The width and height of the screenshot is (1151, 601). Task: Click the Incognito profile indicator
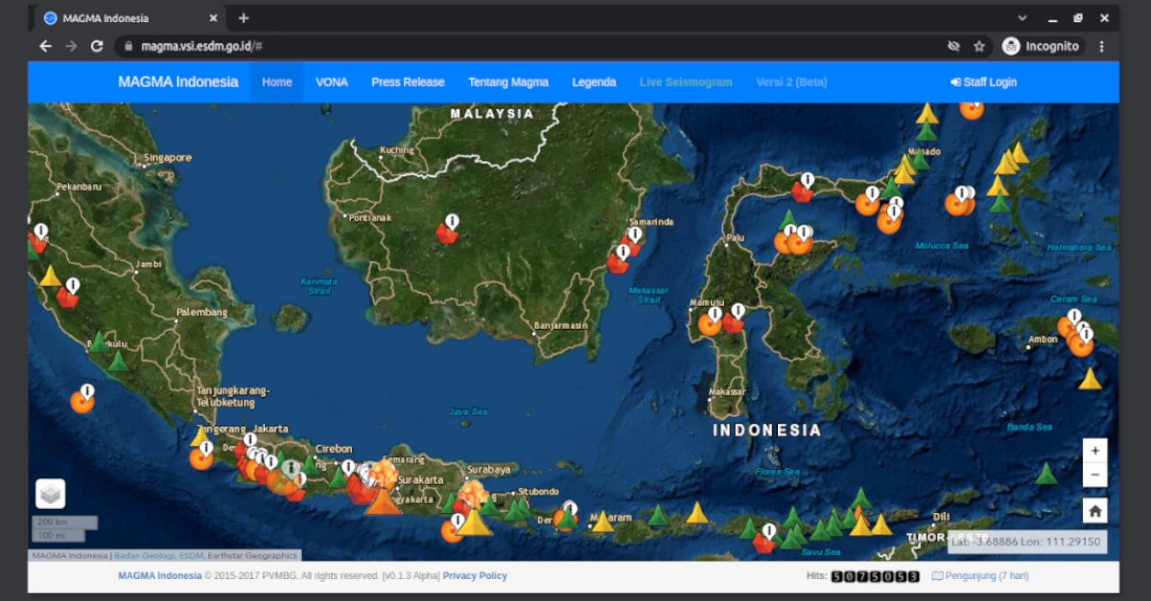click(1041, 46)
